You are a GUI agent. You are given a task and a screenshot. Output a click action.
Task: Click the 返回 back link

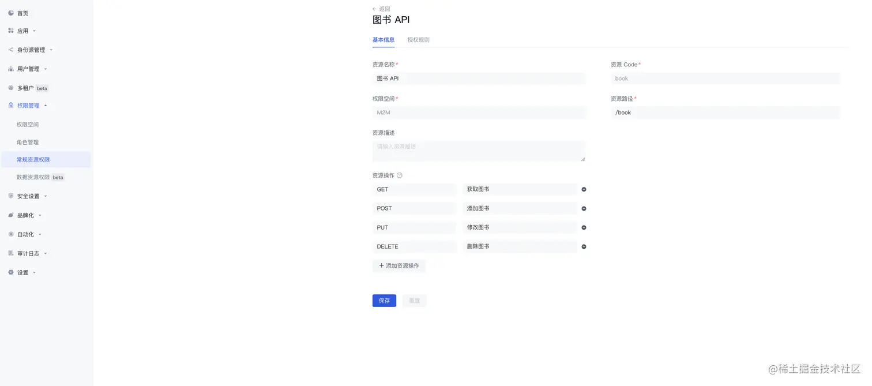click(x=385, y=9)
